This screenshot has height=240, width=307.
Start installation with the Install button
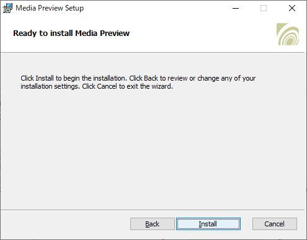pyautogui.click(x=208, y=224)
